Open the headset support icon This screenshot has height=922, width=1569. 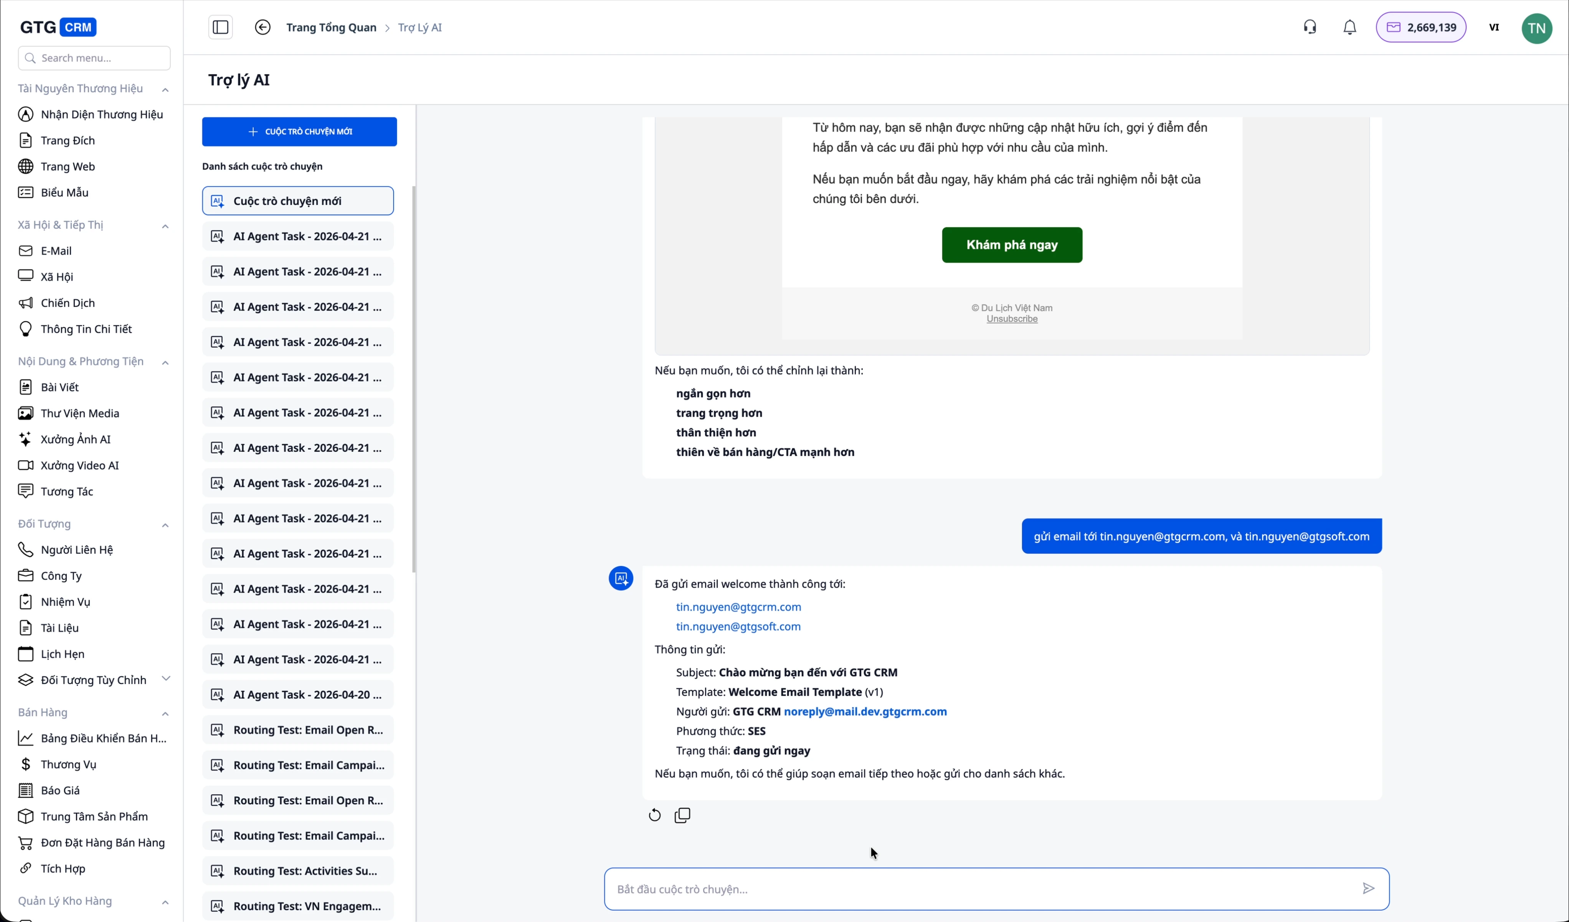coord(1310,27)
